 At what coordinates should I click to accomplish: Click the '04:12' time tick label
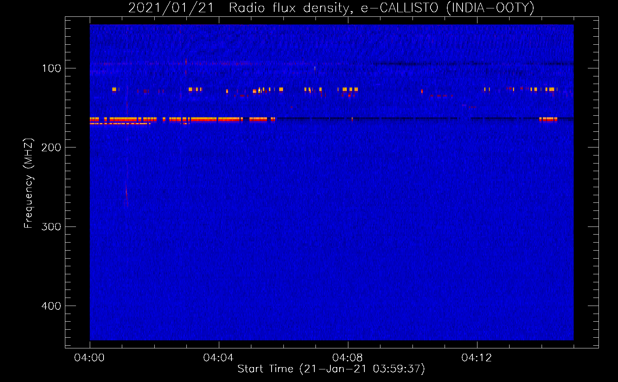[477, 358]
